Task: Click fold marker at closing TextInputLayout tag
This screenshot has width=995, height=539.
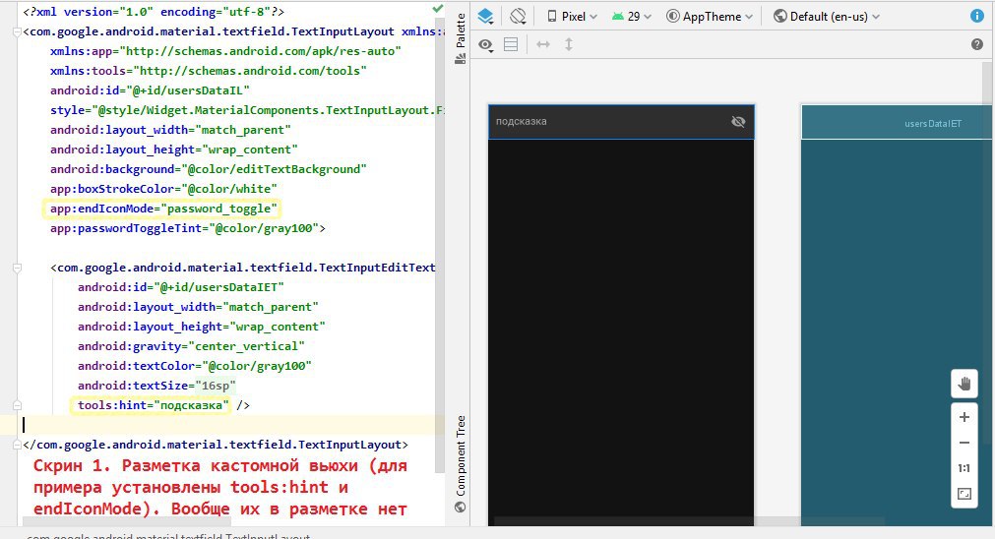Action: 17,446
